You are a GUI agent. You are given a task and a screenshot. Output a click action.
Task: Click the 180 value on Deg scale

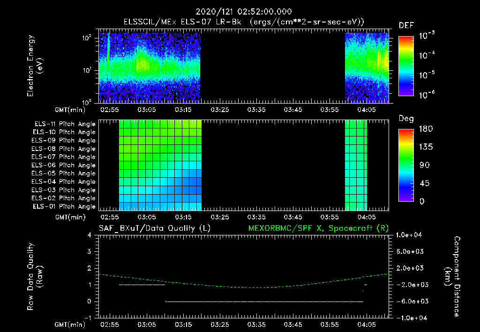(426, 128)
